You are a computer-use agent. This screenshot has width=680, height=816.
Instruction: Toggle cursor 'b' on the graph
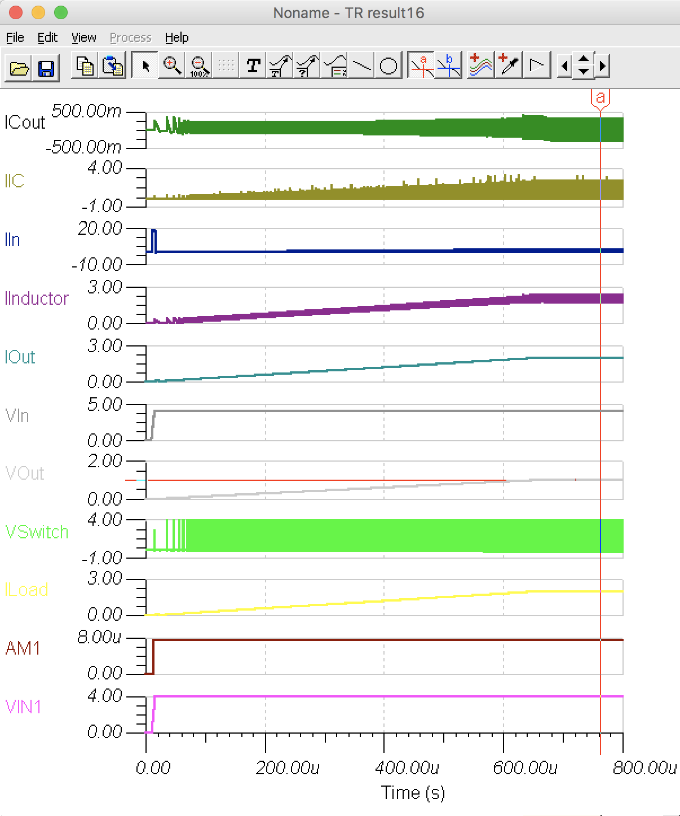tap(449, 66)
